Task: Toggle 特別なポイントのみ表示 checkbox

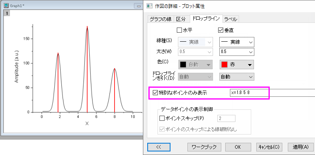Action: (x=155, y=93)
